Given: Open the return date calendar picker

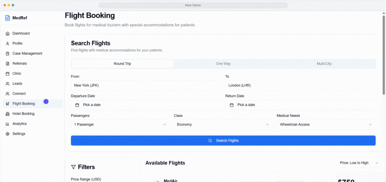Looking at the screenshot, I should coord(231,105).
